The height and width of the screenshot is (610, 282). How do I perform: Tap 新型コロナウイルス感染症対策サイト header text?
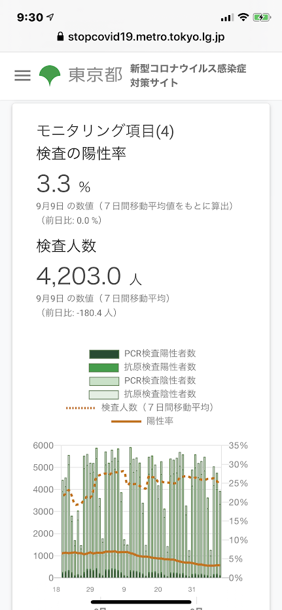(x=188, y=76)
